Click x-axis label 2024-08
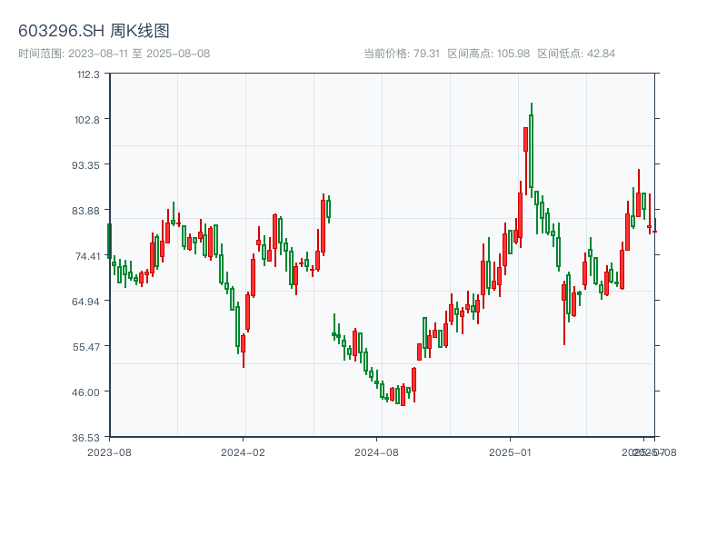The width and height of the screenshot is (727, 545). [x=376, y=452]
